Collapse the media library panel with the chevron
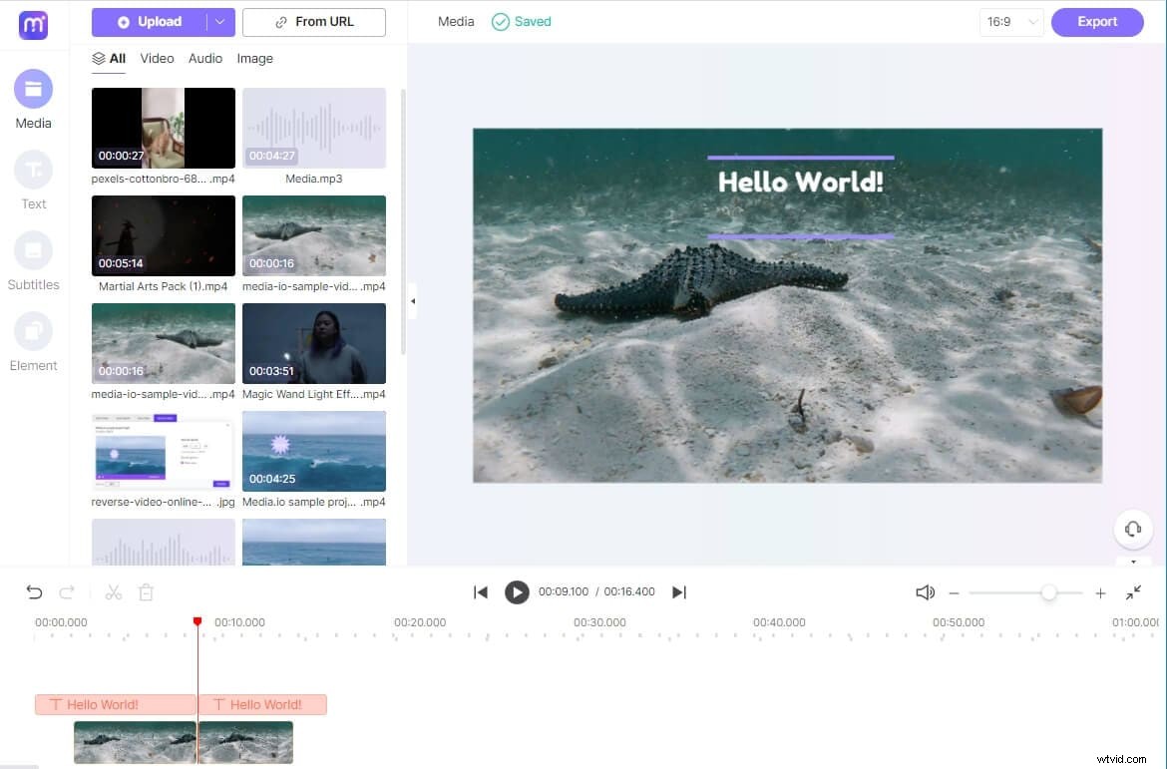The image size is (1167, 769). [x=413, y=300]
